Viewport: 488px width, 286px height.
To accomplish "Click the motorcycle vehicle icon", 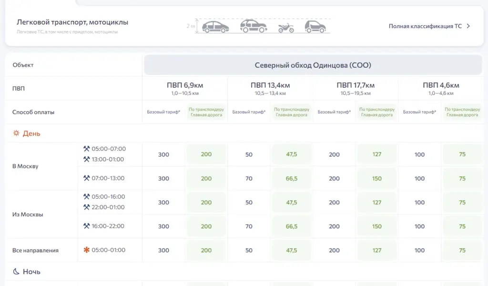I will point(286,28).
